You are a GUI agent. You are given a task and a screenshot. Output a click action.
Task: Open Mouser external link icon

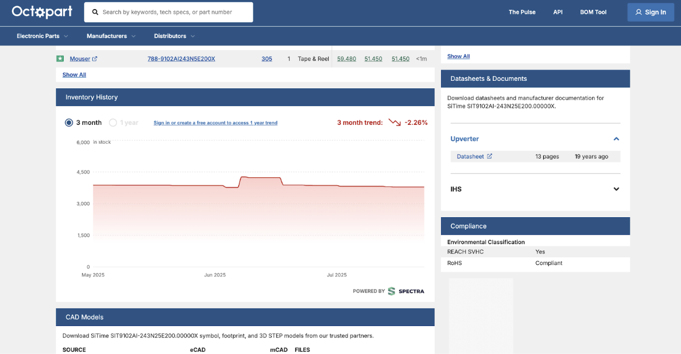[x=95, y=59]
